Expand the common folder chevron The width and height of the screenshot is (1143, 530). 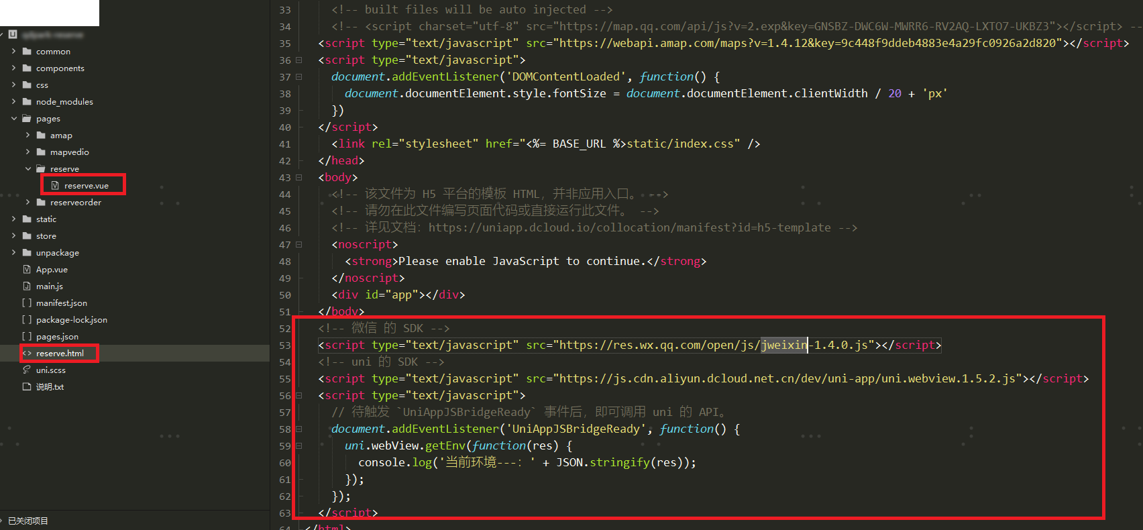click(14, 51)
